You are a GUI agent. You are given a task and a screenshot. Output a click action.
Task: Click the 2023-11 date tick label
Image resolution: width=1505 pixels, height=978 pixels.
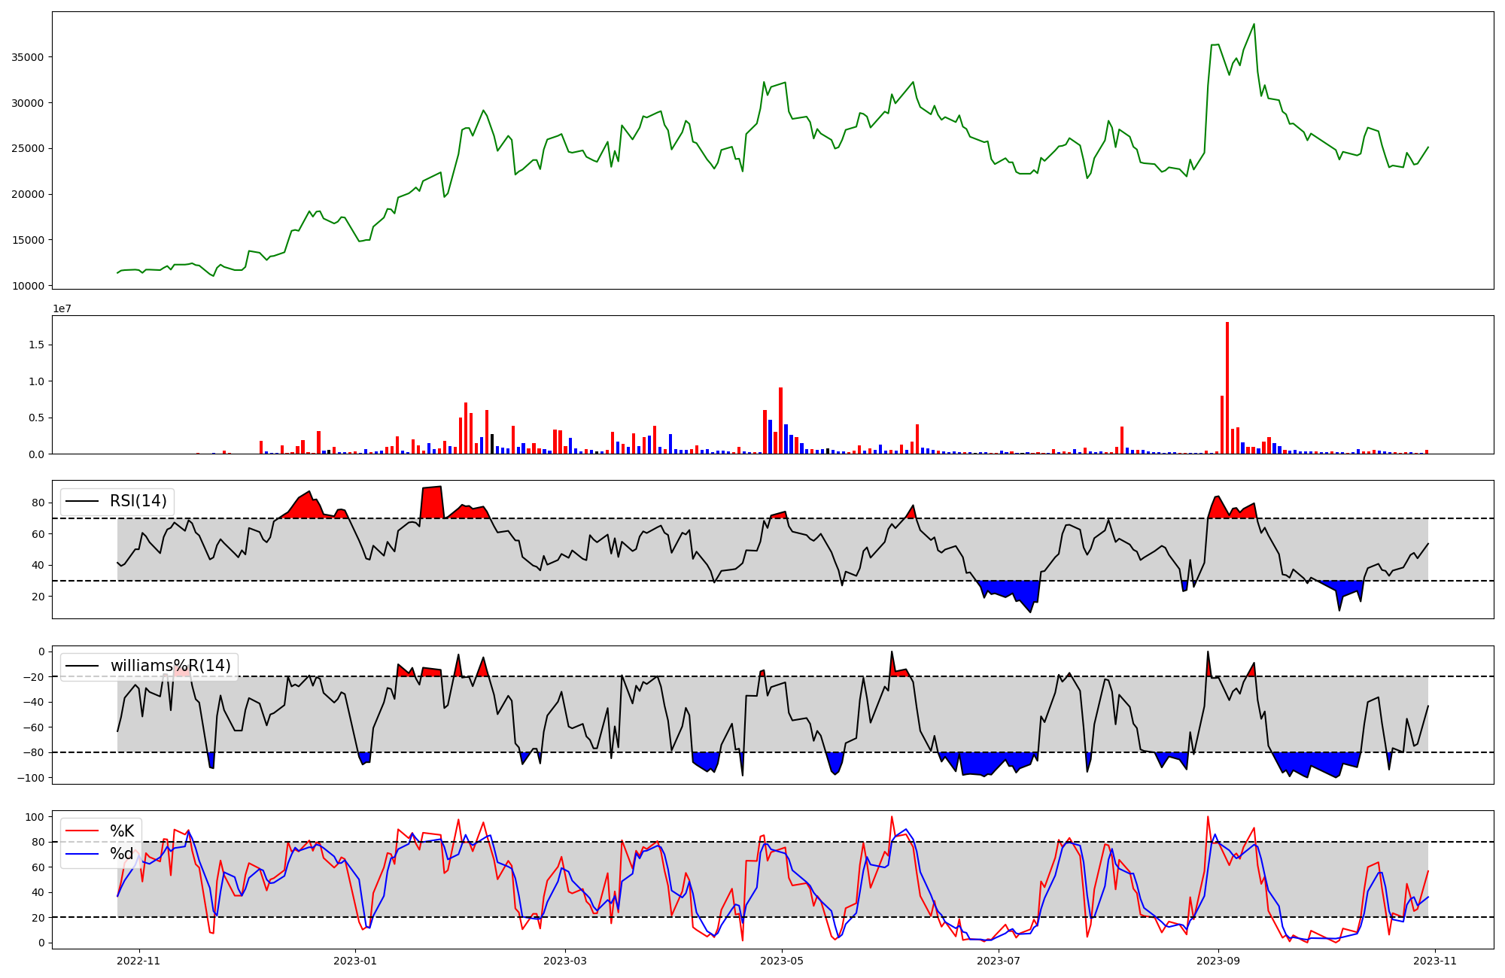pyautogui.click(x=1435, y=961)
